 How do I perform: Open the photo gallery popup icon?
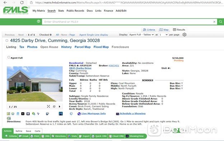pos(54,107)
